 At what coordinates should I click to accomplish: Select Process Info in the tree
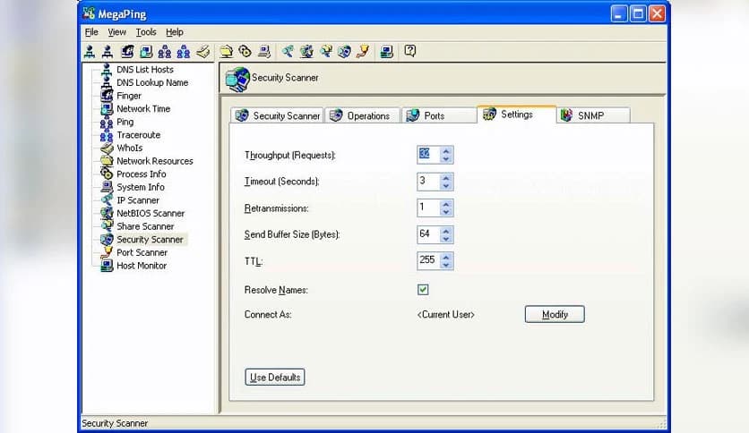point(142,174)
